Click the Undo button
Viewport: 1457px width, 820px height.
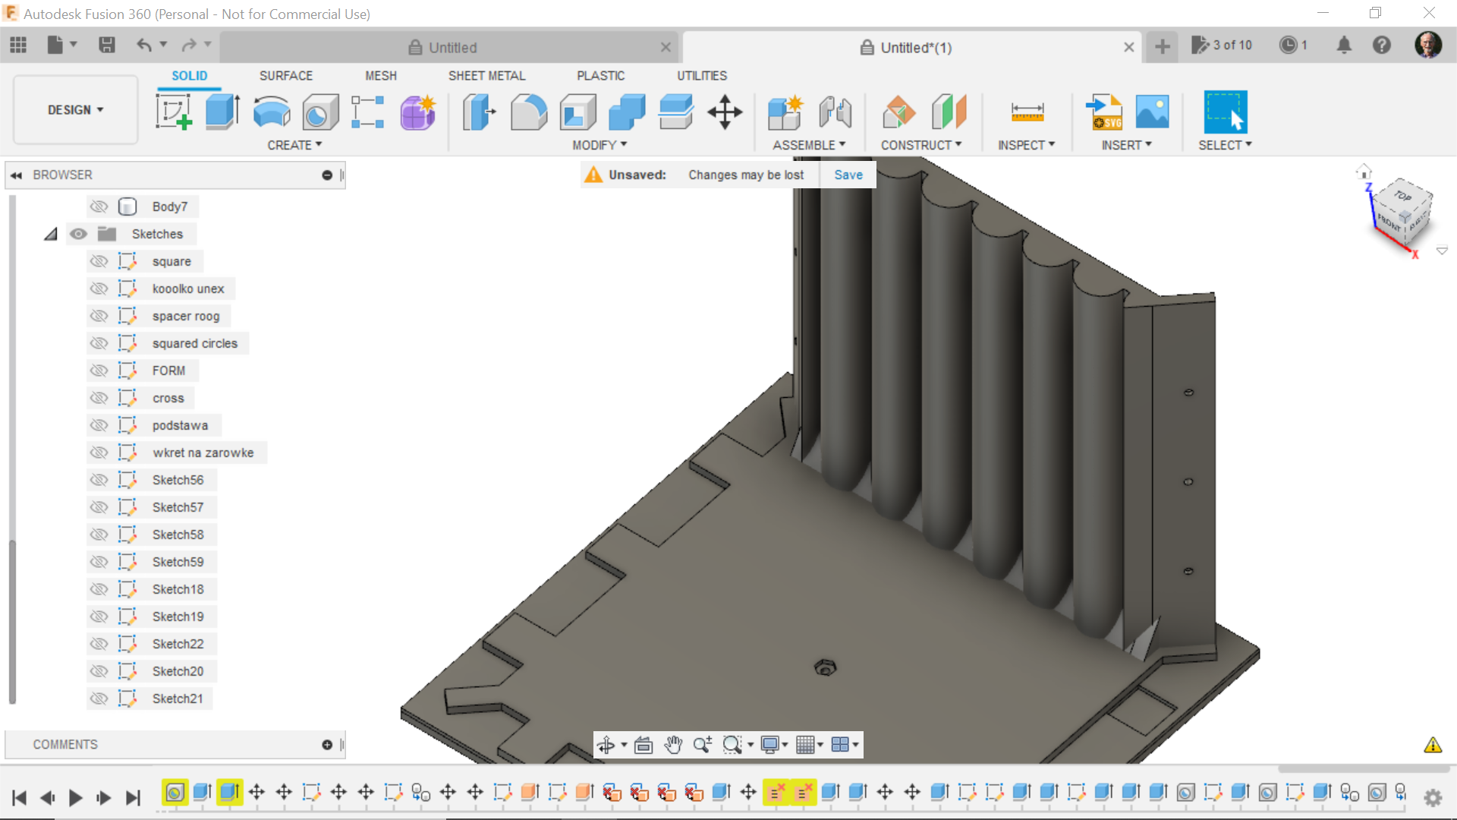[x=144, y=45]
